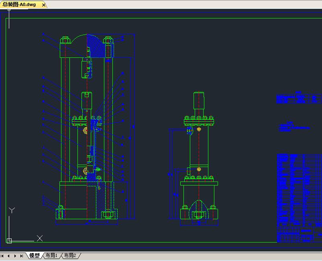Open the 布局1 layout tab

click(x=51, y=256)
